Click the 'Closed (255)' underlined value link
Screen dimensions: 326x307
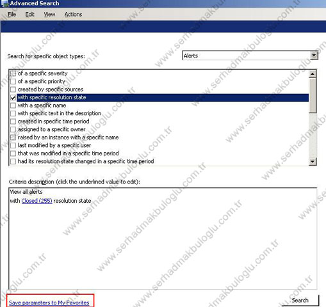pos(37,201)
